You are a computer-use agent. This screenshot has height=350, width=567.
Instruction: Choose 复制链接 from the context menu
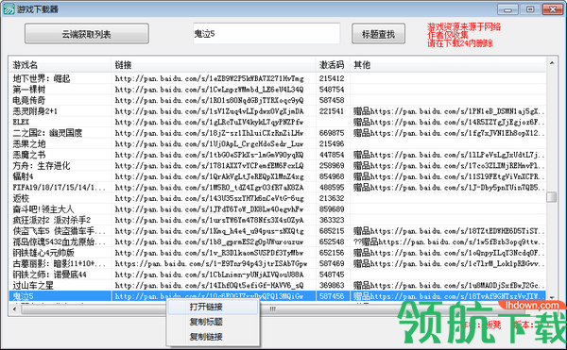pos(213,337)
